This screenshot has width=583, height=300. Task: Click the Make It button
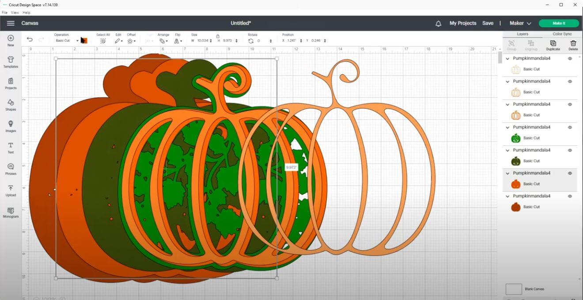point(559,23)
